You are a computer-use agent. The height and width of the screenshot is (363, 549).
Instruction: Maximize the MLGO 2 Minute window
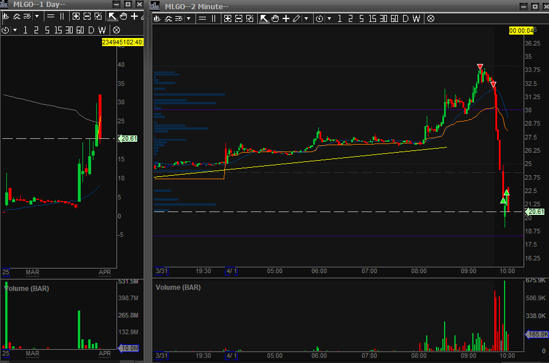(535, 6)
